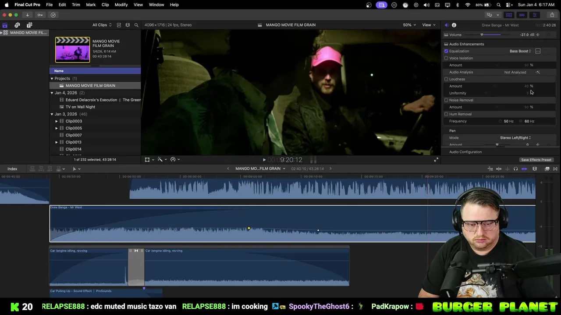
Task: Open the Trim menu
Action: (x=76, y=5)
